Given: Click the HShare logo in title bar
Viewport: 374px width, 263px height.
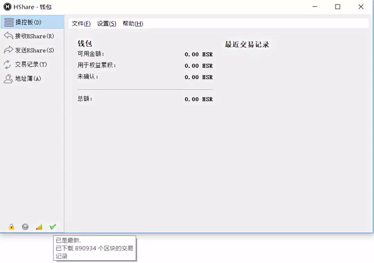Looking at the screenshot, I should point(7,7).
